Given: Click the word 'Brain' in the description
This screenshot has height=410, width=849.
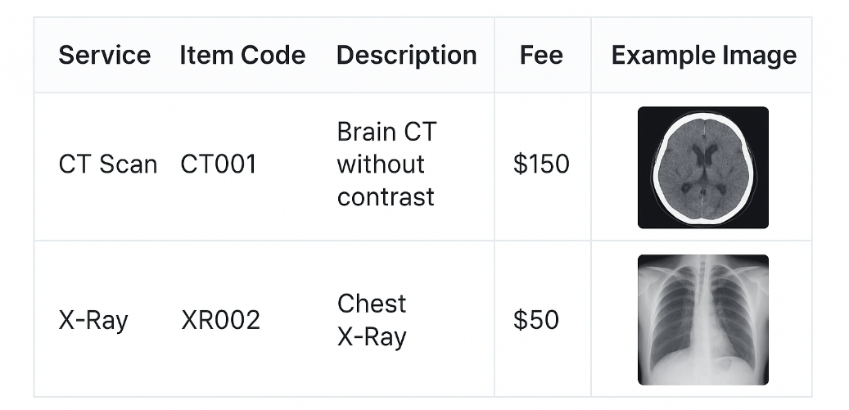Looking at the screenshot, I should click(x=364, y=132).
